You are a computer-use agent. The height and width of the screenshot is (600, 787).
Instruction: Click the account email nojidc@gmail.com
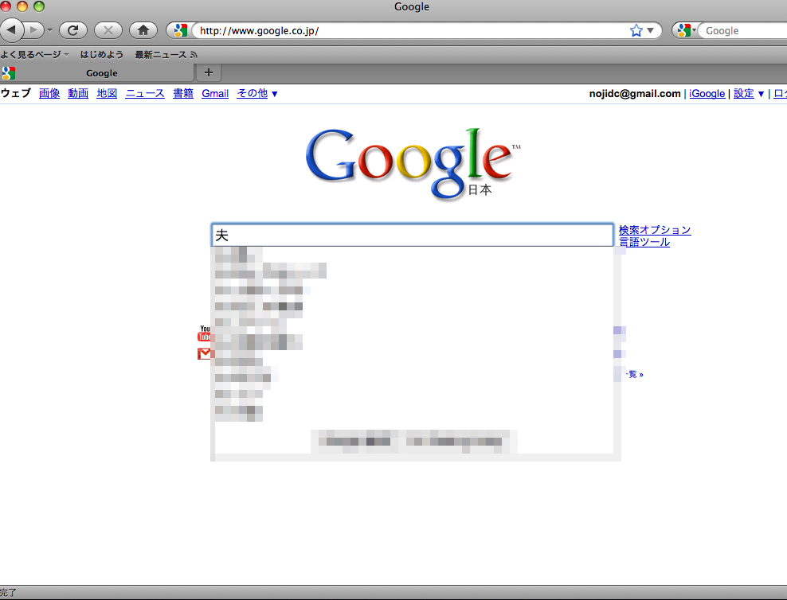pyautogui.click(x=635, y=93)
